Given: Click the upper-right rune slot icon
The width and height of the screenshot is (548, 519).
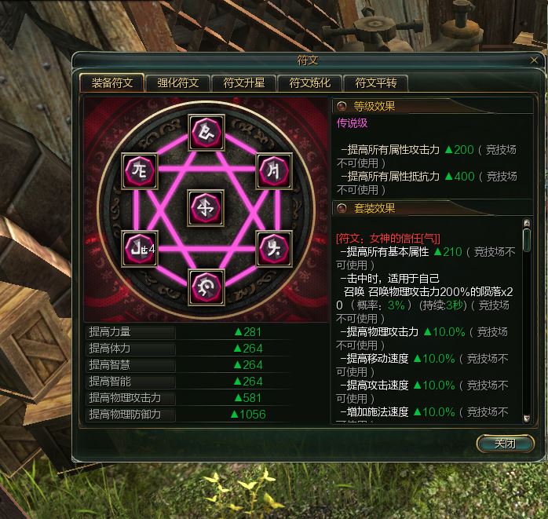Looking at the screenshot, I should point(274,171).
